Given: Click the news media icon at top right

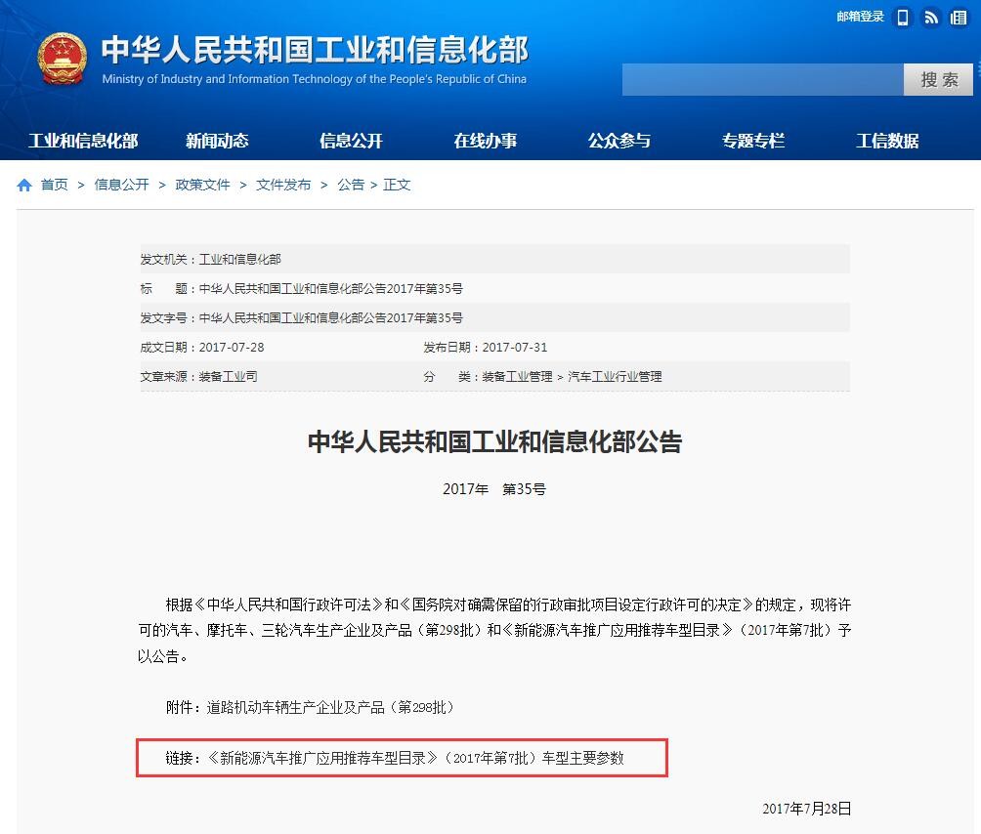Looking at the screenshot, I should tap(959, 18).
